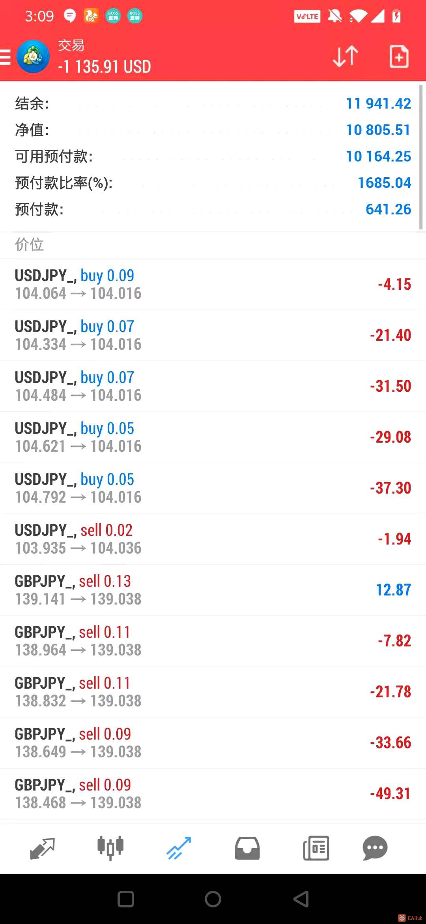Select USDJPY buy 0.09 position
Viewport: 426px width, 924px height.
coord(213,284)
